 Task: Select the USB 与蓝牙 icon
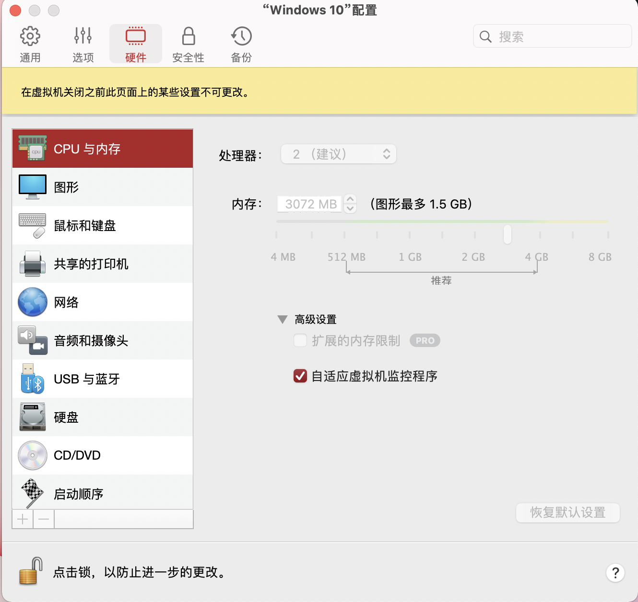point(32,379)
